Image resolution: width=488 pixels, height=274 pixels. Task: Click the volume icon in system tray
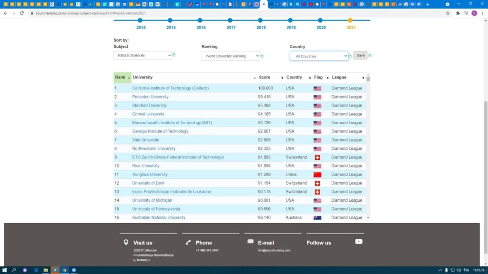459,270
